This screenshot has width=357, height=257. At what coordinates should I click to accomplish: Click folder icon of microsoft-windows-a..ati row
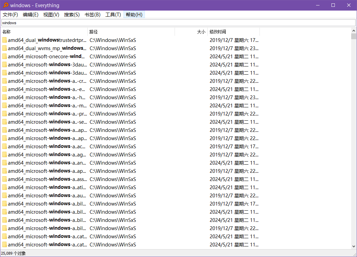coord(4,187)
